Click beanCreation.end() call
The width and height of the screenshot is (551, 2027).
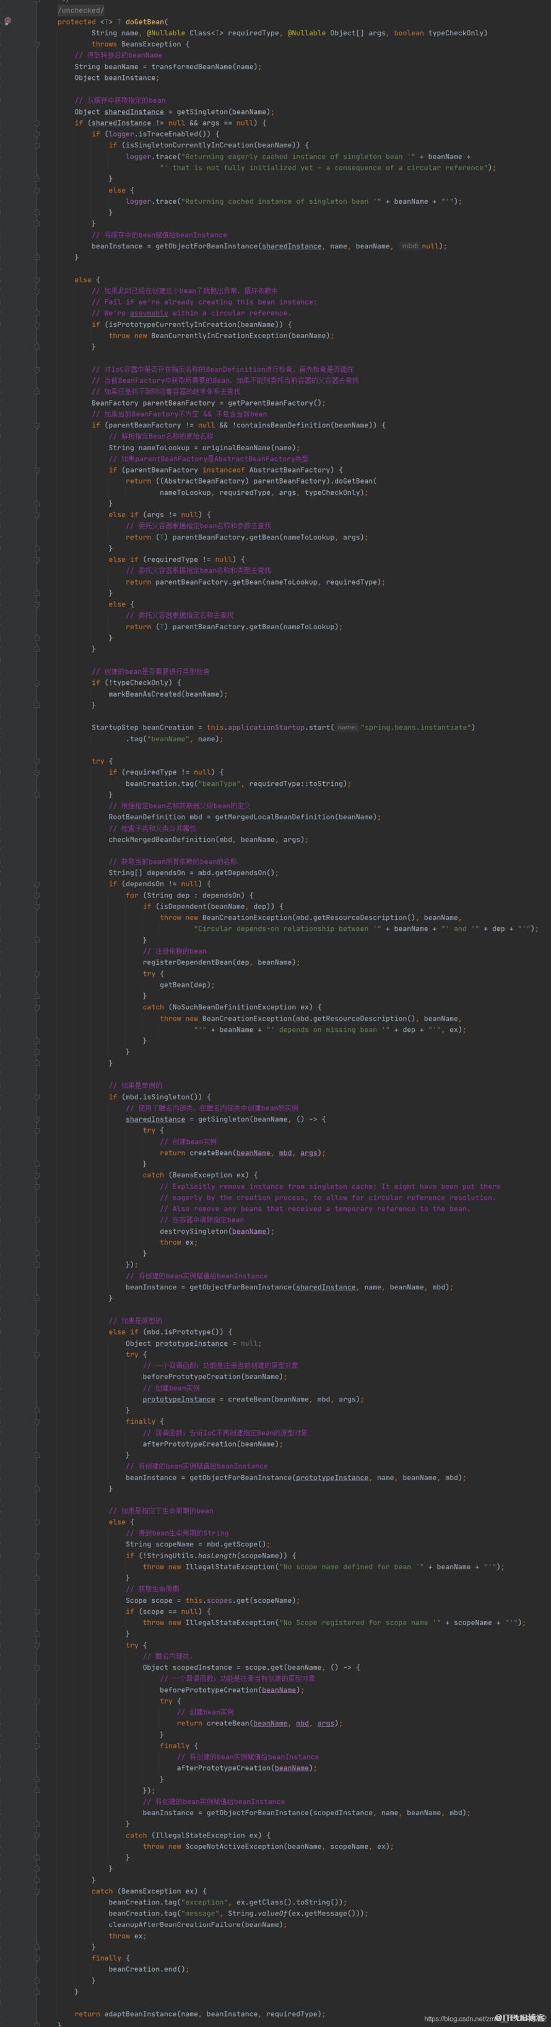149,1969
